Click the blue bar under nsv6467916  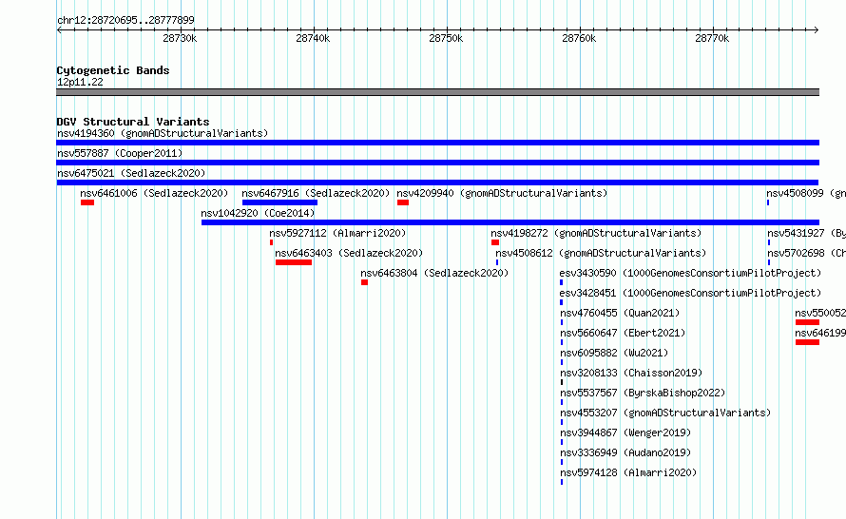(x=280, y=202)
